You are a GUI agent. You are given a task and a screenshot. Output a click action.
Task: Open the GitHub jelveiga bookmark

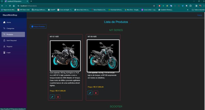tap(39, 10)
